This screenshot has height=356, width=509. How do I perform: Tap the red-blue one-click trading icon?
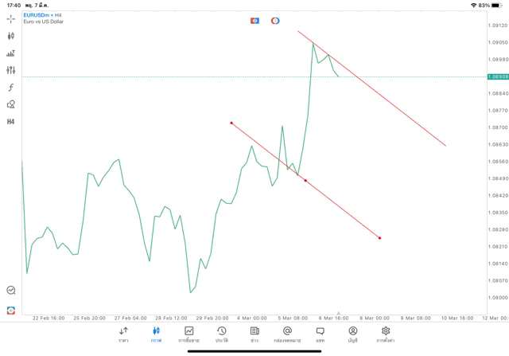pos(255,21)
